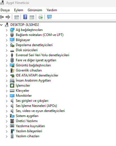
Task: Select Ses girişleri ve çıkışları entry
Action: [x=32, y=101]
